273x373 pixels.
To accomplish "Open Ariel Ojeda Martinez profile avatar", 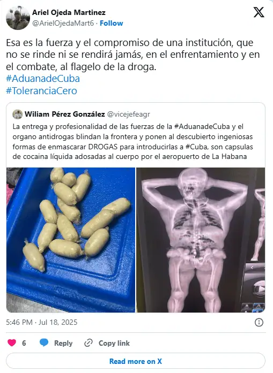I will tap(18, 18).
